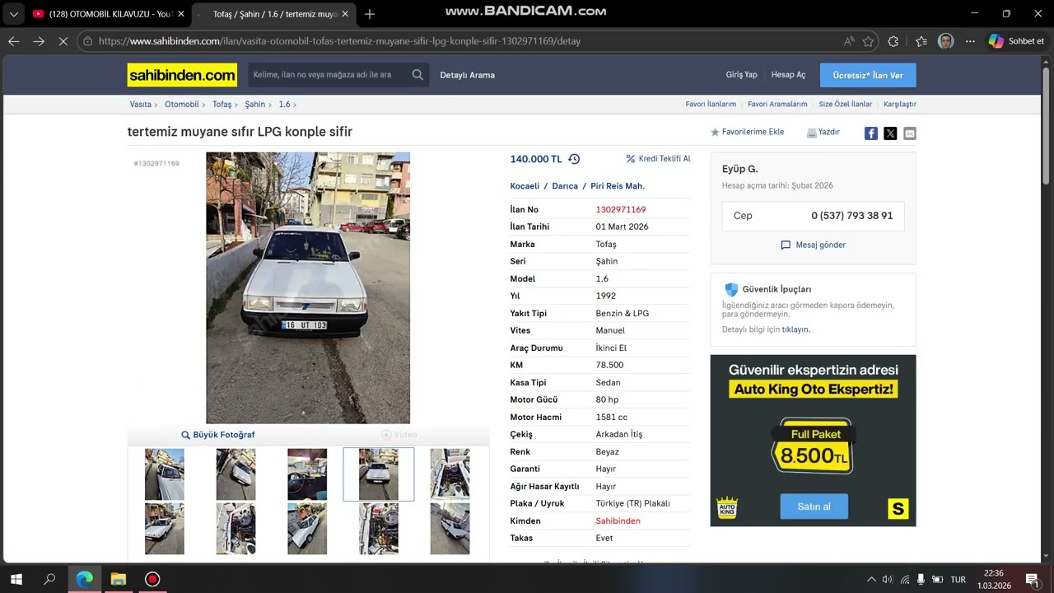1054x593 pixels.
Task: Click Giriş Yap
Action: click(741, 75)
